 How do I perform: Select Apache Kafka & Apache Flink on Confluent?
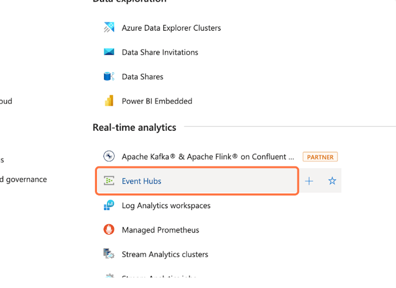pyautogui.click(x=207, y=157)
